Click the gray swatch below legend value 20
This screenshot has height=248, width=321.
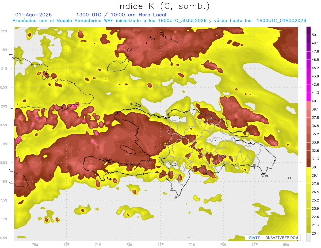pos(308,238)
